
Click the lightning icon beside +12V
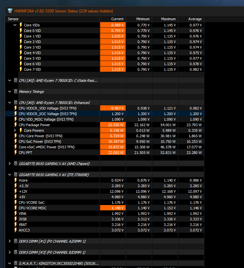(x=16, y=191)
